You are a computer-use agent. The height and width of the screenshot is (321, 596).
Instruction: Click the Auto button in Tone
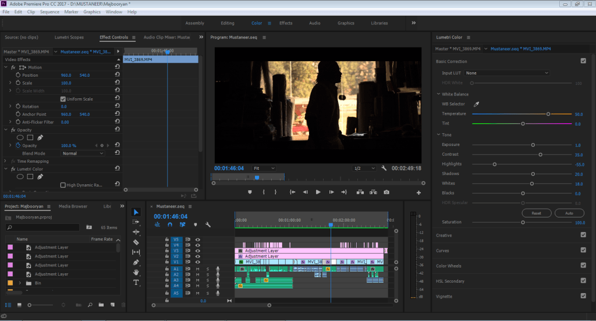click(569, 213)
